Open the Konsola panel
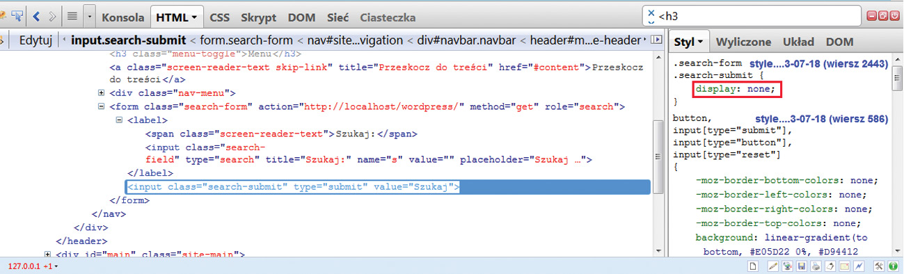 [122, 17]
